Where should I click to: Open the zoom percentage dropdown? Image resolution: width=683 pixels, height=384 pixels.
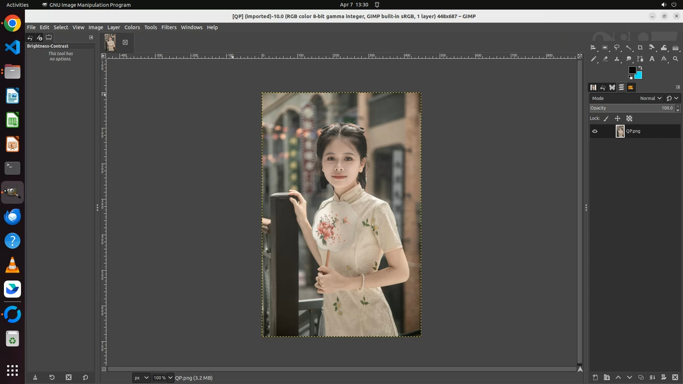(170, 378)
